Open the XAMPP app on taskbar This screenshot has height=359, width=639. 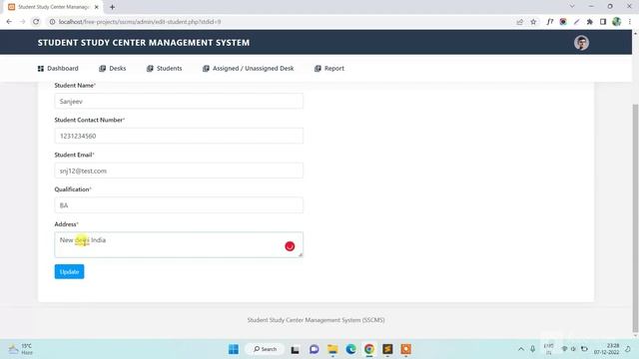tap(406, 349)
